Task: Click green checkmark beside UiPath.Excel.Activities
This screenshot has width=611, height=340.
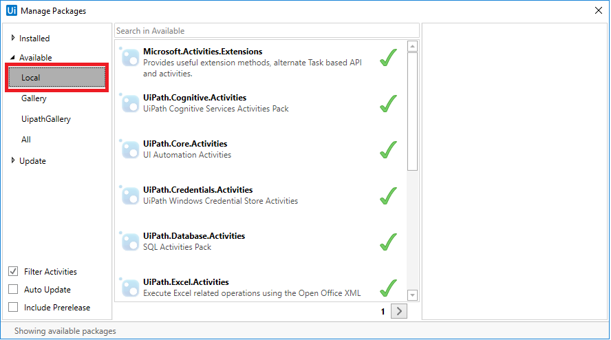Action: click(389, 288)
